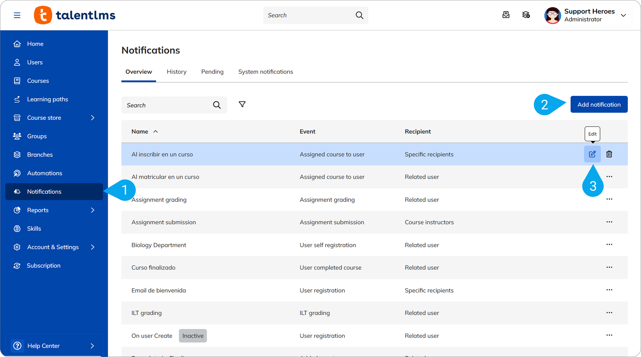641x357 pixels.
Task: Click the notifications list search field
Action: pos(167,105)
